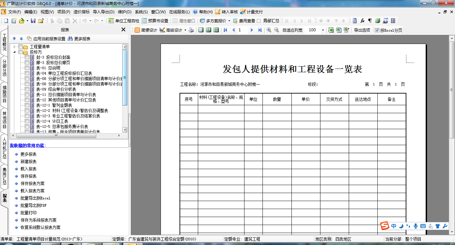Switch to the 人材机汇总 side tab

(x=4, y=148)
